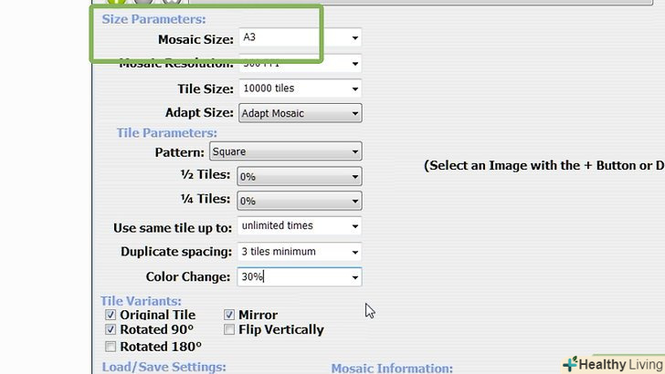The height and width of the screenshot is (374, 665).
Task: Check the Rotated 180° option
Action: [111, 347]
